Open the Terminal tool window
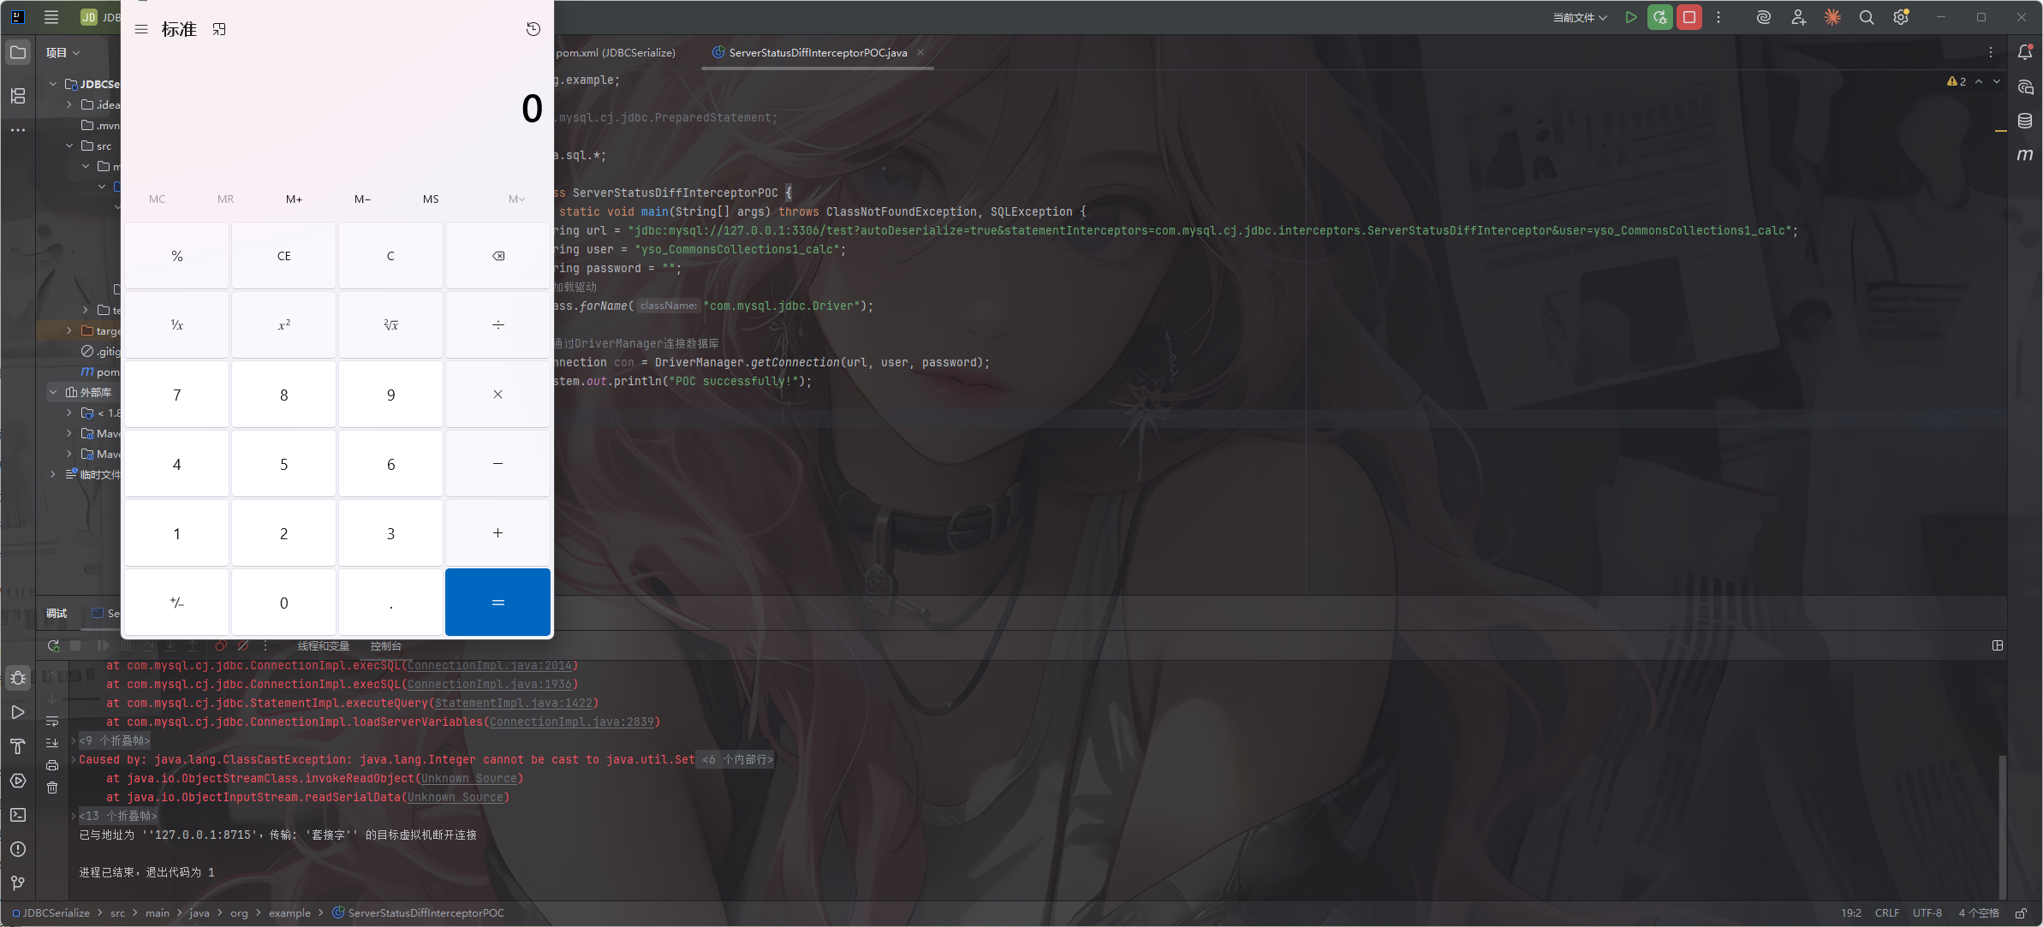Screen dimensions: 2043x927 coord(17,815)
